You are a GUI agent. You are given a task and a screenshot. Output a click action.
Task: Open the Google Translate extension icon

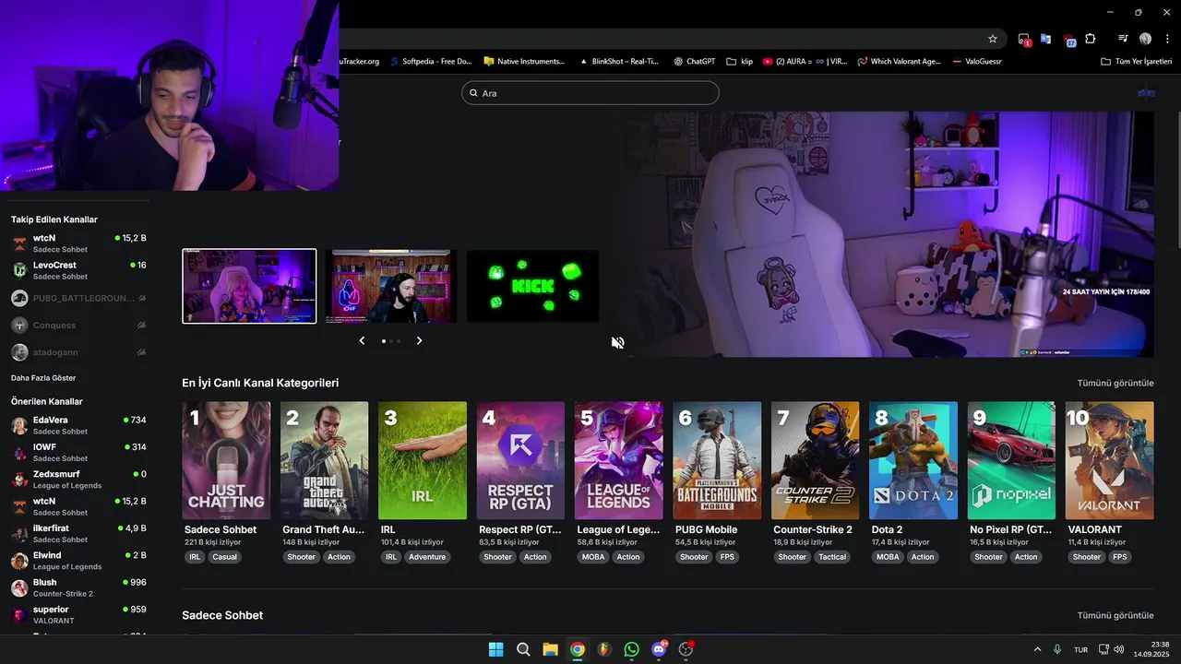1045,39
